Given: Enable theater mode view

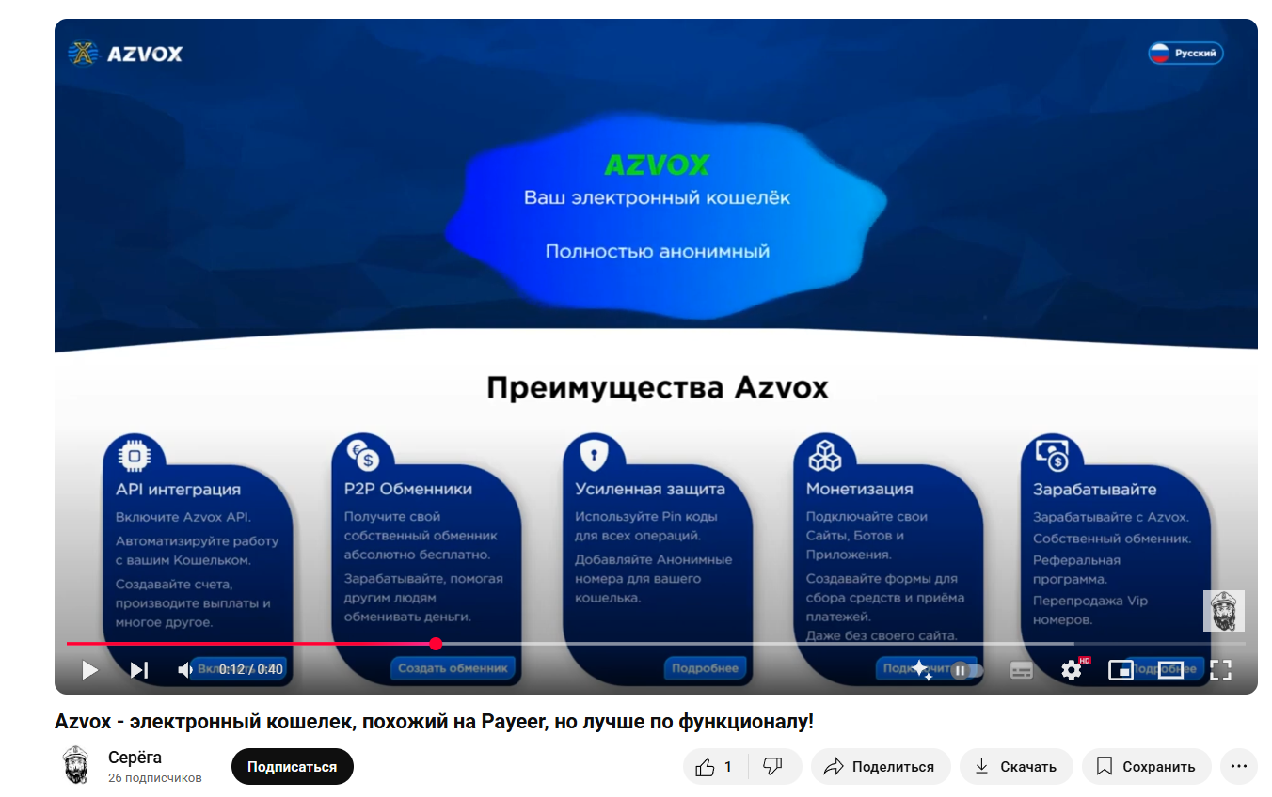Looking at the screenshot, I should click(x=1170, y=670).
